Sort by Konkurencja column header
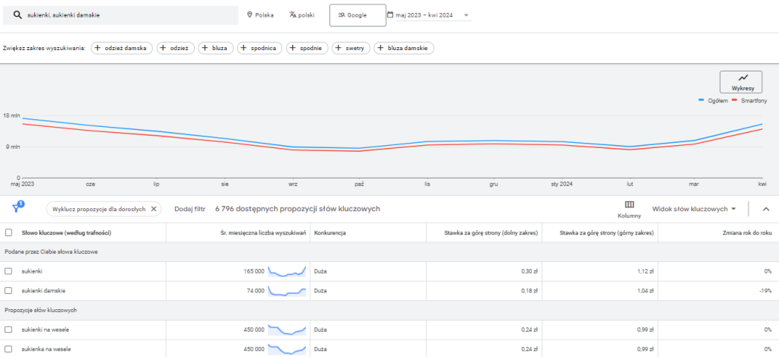The height and width of the screenshot is (357, 779). tap(329, 232)
